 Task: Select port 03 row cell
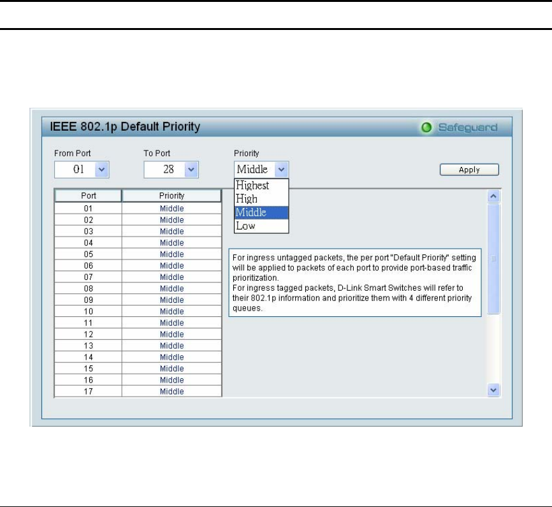tap(89, 231)
